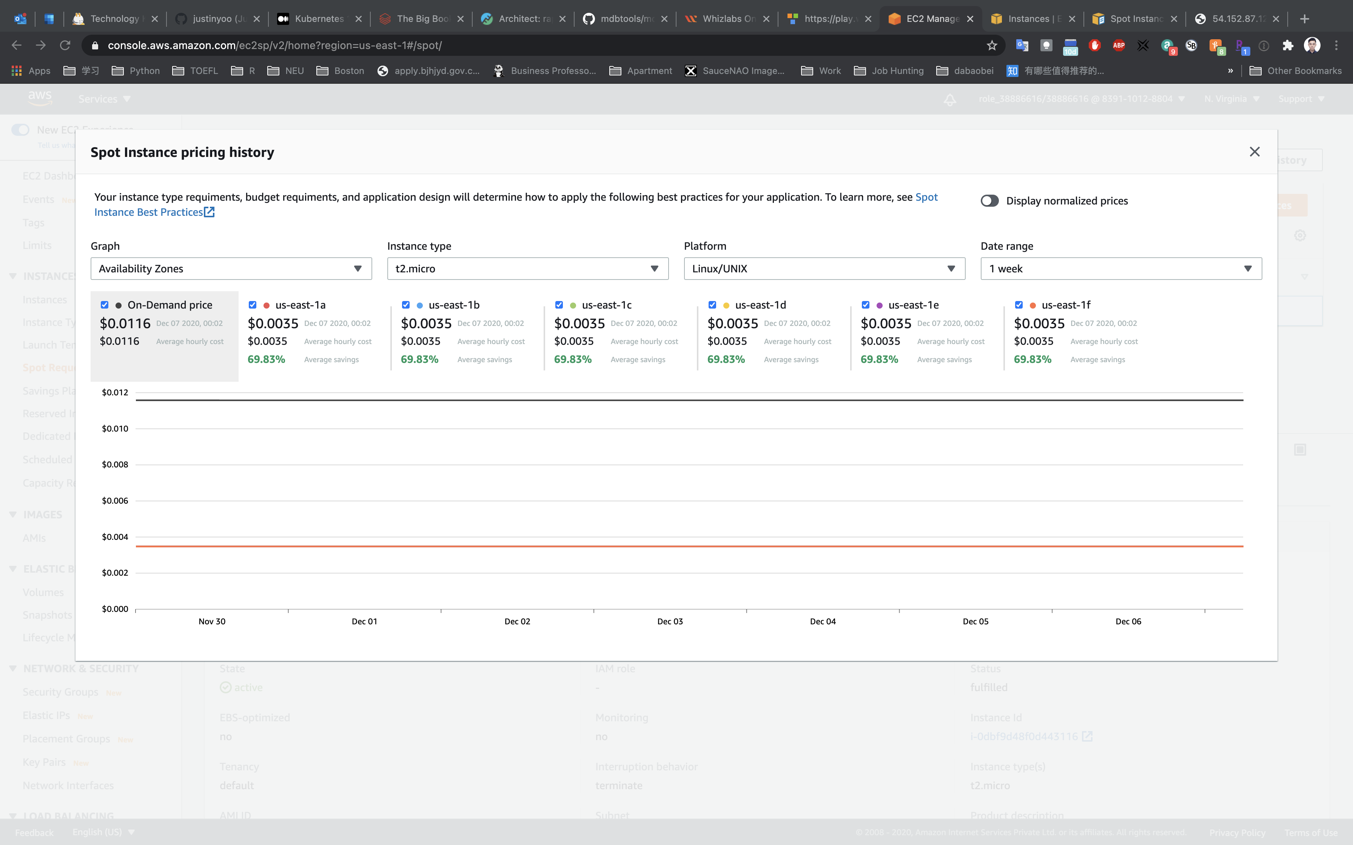Bookmark this page with the star icon

pos(992,45)
